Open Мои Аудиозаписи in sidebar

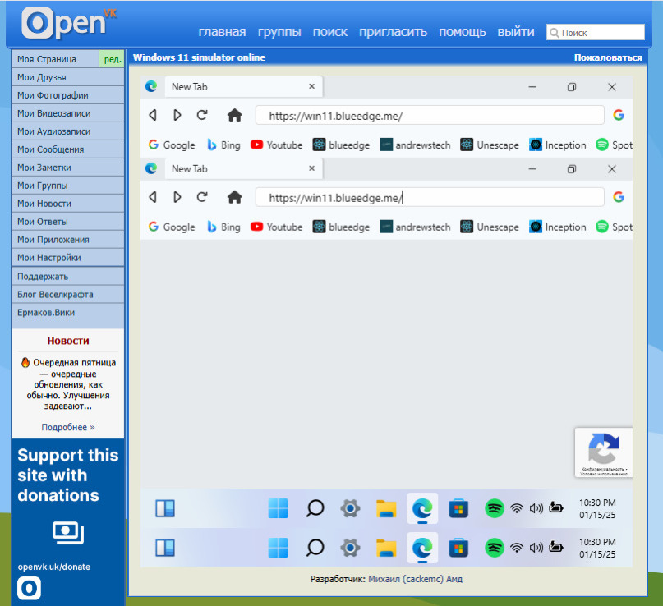68,131
